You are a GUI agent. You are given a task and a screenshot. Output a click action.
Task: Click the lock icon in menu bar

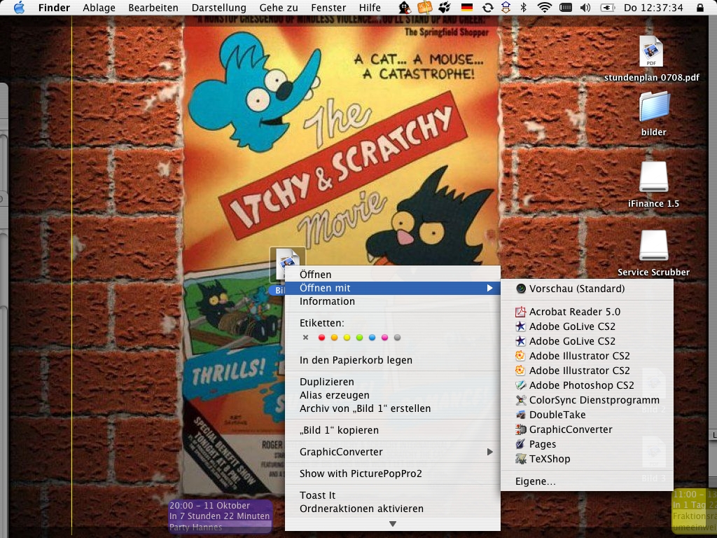(700, 7)
